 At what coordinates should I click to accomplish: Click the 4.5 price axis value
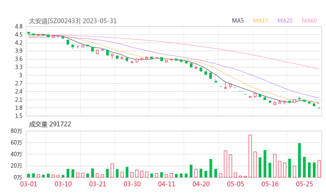(19, 34)
